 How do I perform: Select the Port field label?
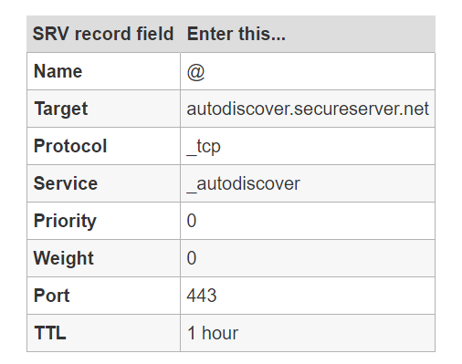click(x=52, y=296)
